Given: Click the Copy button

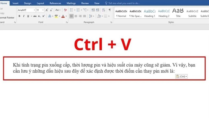Looking at the screenshot, I should 2,13.
